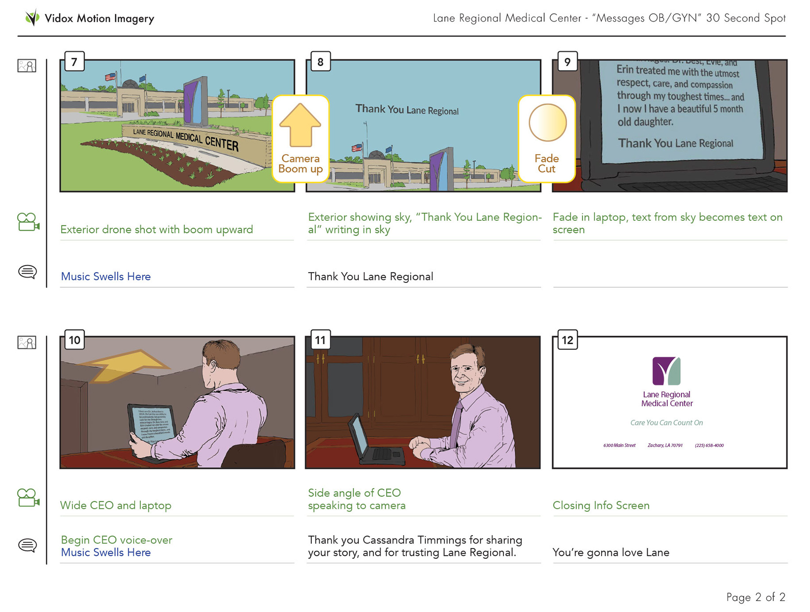This screenshot has width=810, height=612.
Task: Click the Vidox Motion Imagery title text
Action: [x=99, y=18]
